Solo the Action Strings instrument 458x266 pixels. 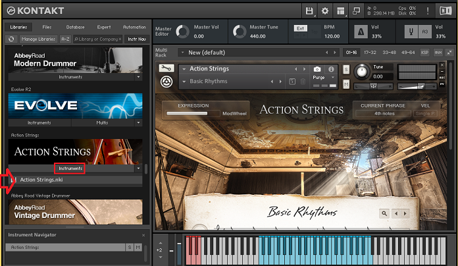[346, 69]
